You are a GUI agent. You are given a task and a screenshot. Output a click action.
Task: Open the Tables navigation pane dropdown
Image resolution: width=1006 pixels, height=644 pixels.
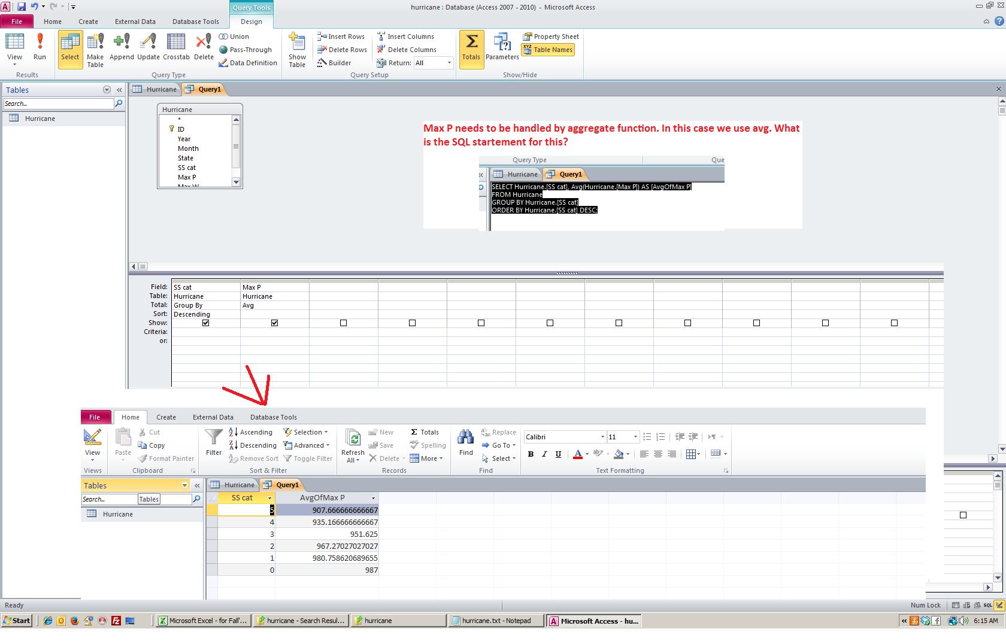point(107,90)
